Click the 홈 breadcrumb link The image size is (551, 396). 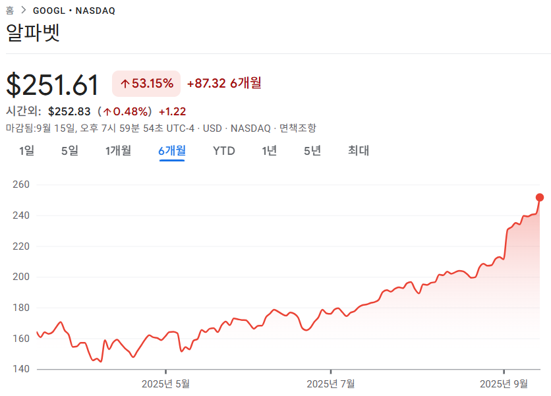(x=10, y=11)
